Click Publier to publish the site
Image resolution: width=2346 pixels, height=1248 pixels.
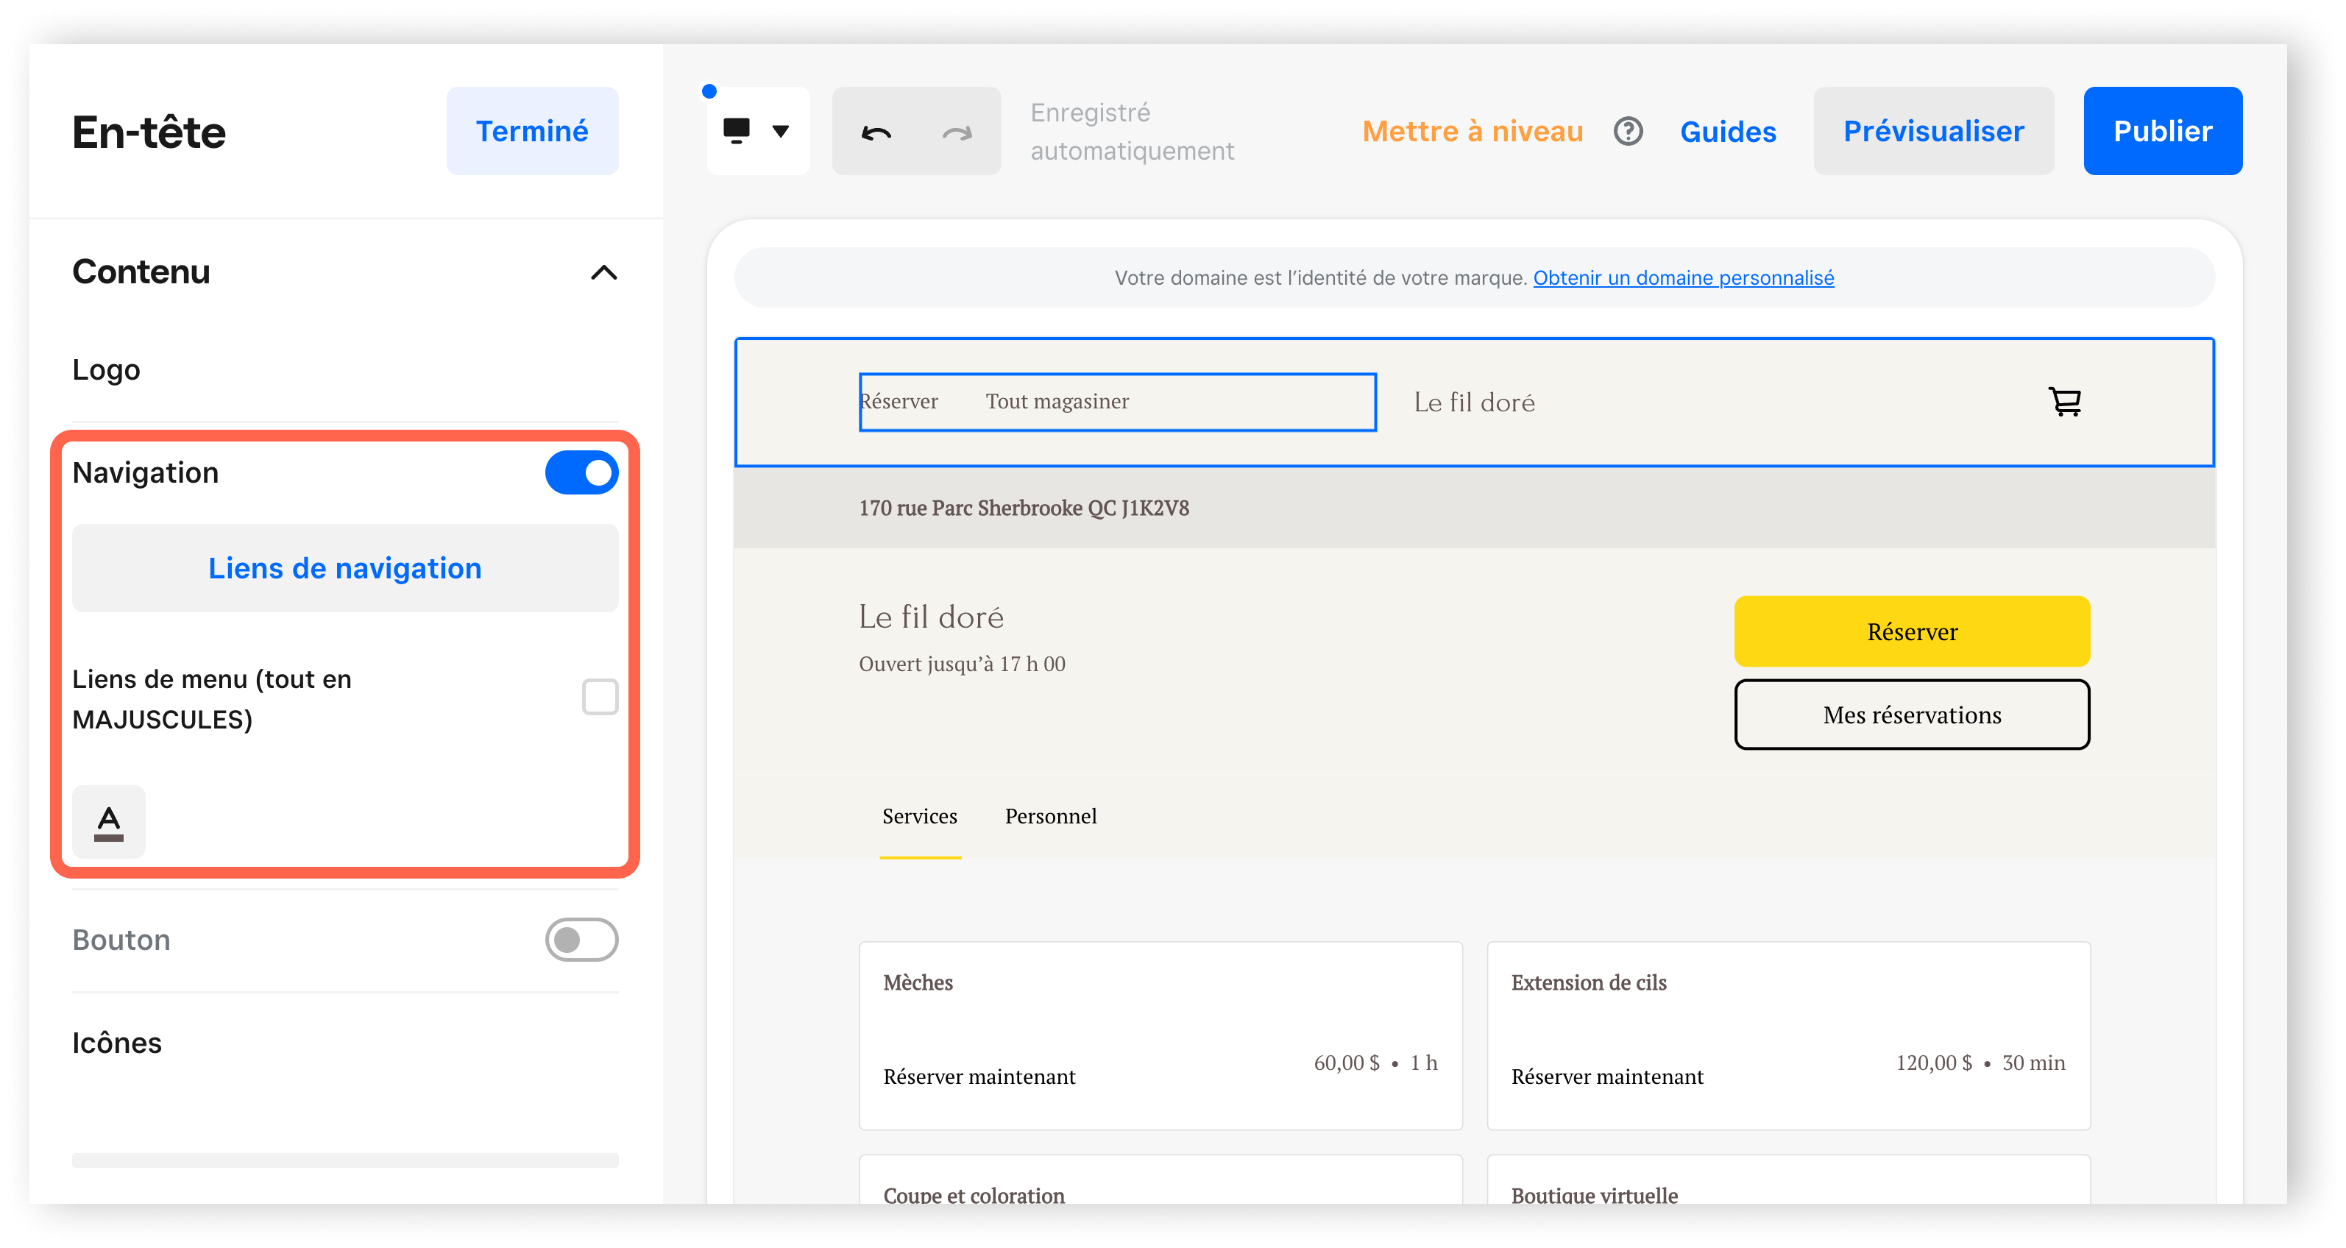pyautogui.click(x=2160, y=130)
